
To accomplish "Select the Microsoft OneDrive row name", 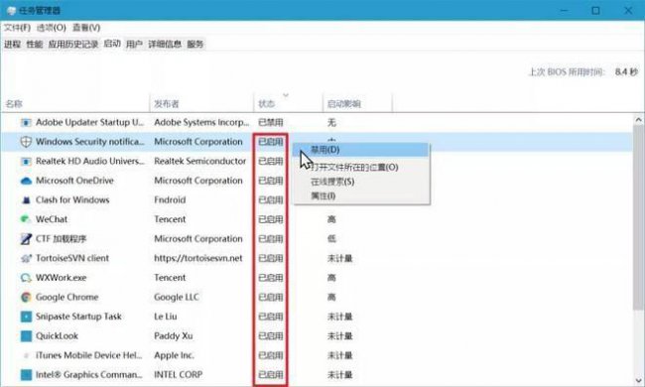I will click(x=74, y=181).
